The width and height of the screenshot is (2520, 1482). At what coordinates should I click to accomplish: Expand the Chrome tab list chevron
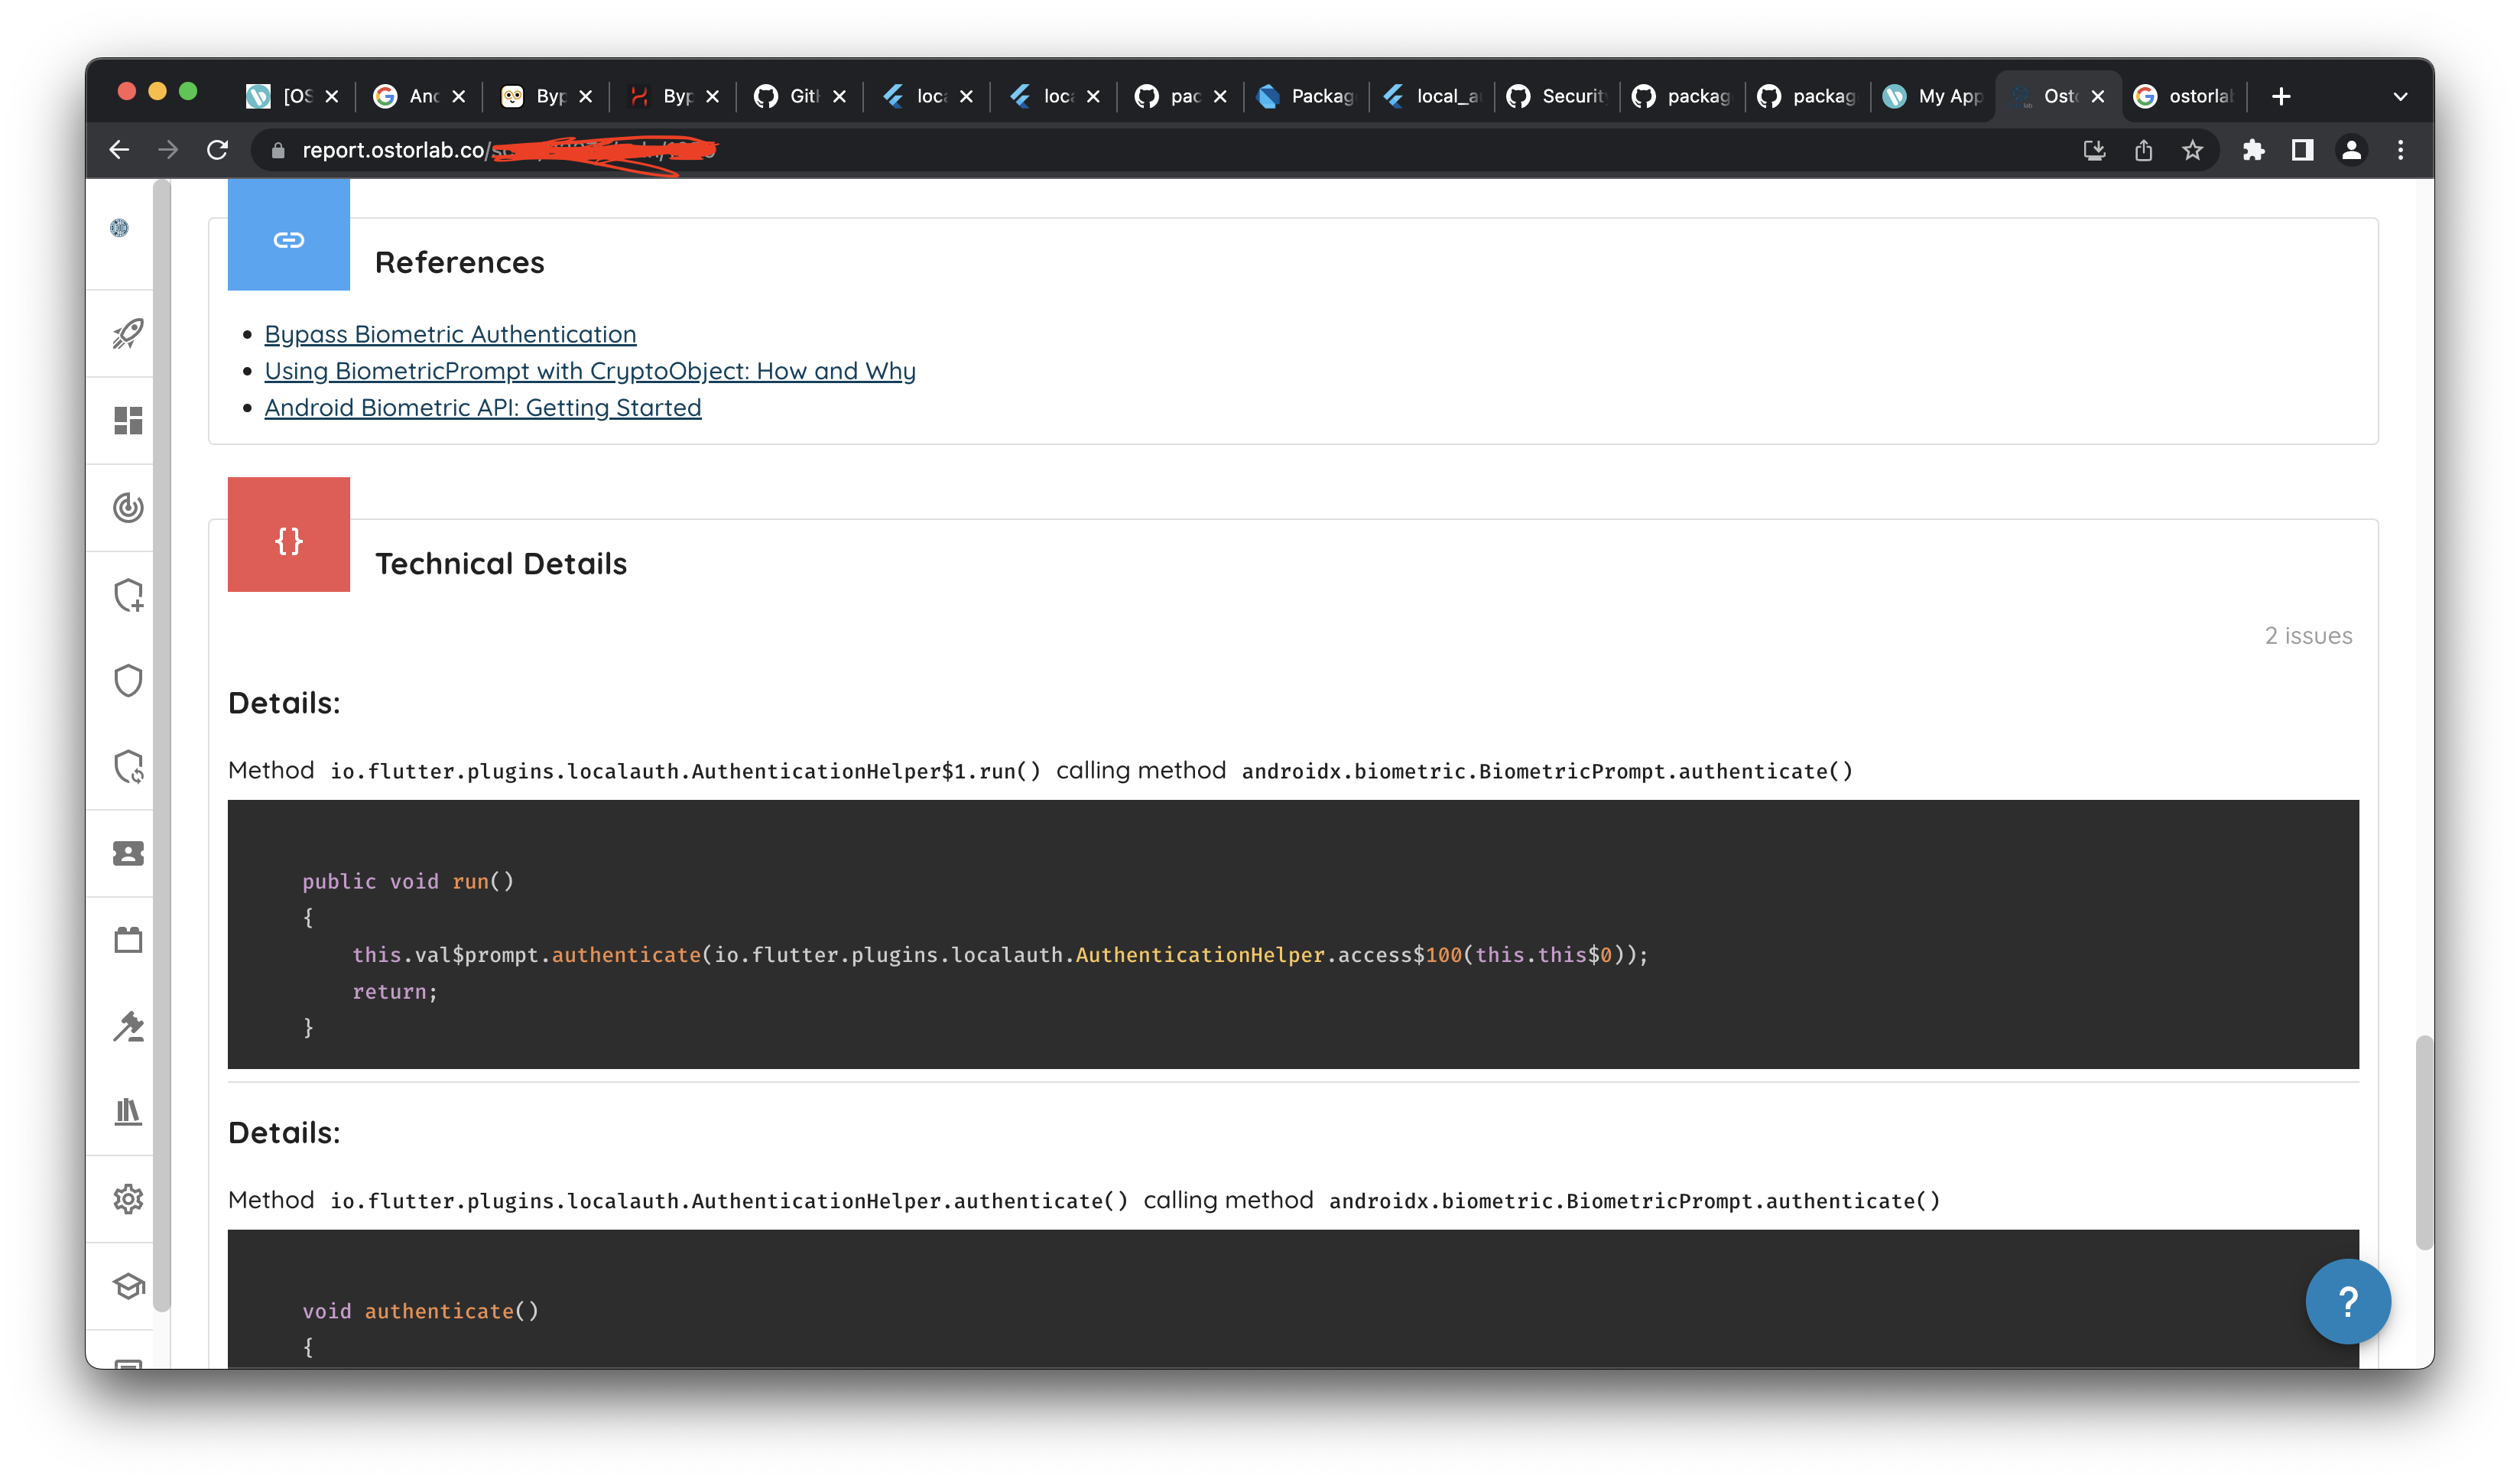click(2400, 96)
